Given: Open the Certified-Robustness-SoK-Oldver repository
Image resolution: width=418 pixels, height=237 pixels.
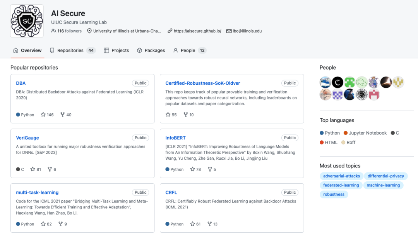Looking at the screenshot, I should pos(202,83).
